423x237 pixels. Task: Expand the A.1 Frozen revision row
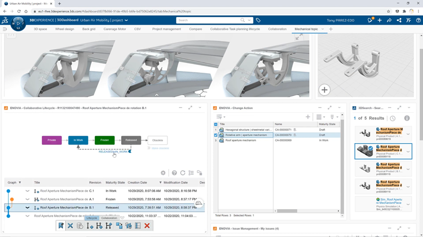(x=27, y=199)
